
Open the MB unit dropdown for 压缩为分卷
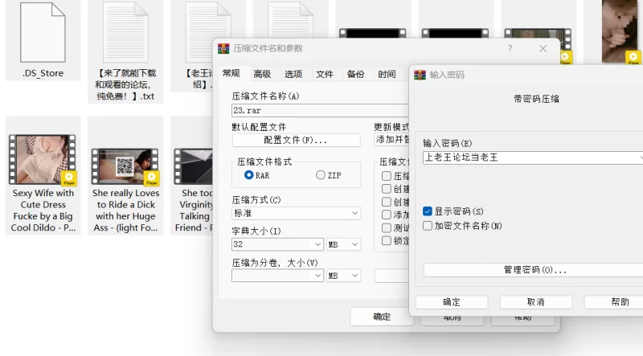343,275
